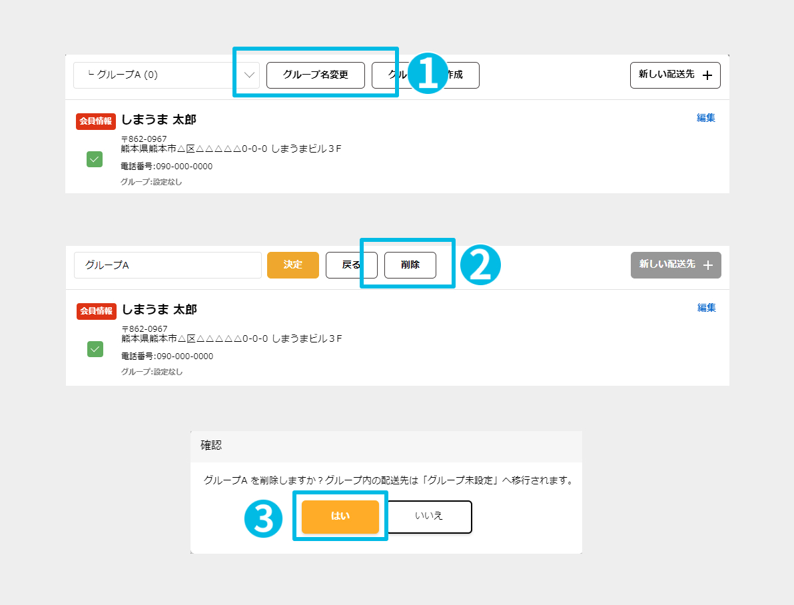Viewport: 794px width, 605px height.
Task: Open the lower 編集 link
Action: point(706,308)
